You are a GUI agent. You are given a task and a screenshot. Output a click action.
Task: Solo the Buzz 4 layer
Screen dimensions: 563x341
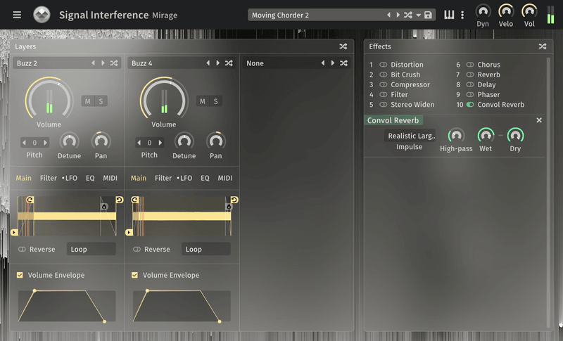click(216, 101)
